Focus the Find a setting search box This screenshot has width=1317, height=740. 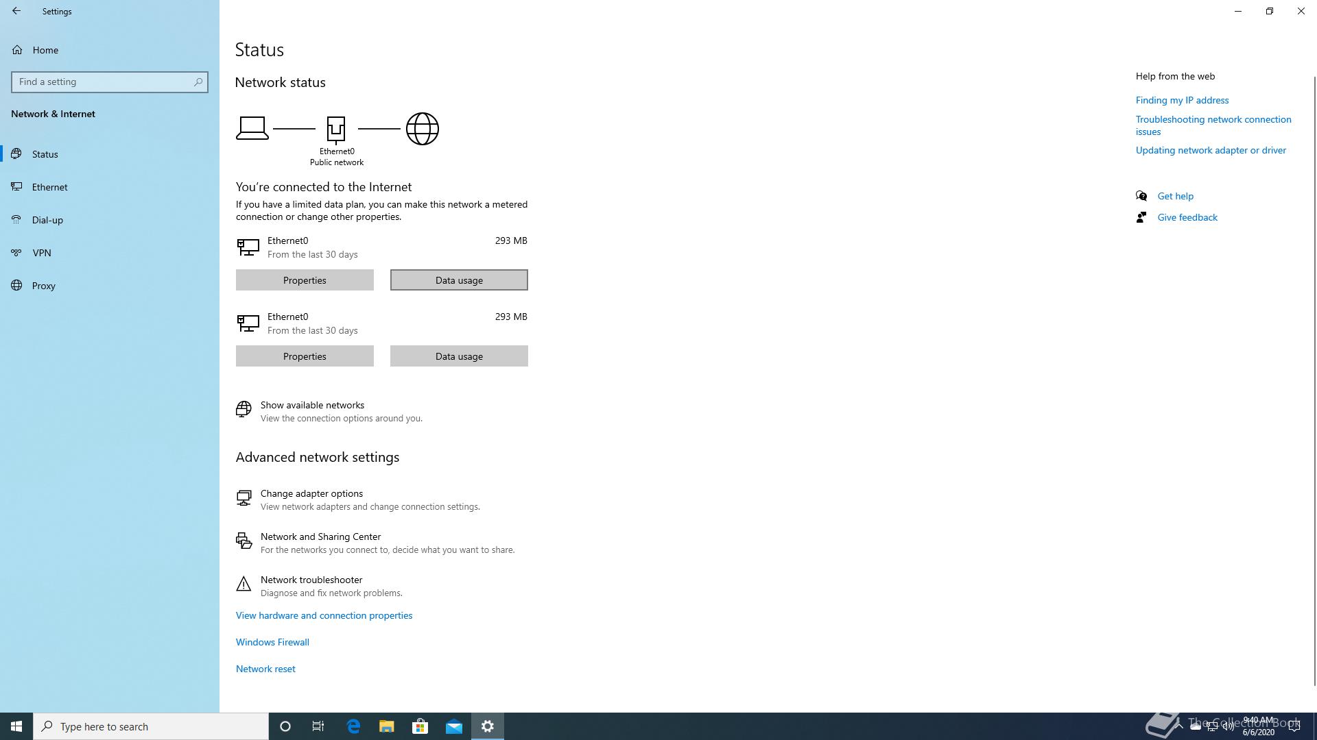pos(110,82)
